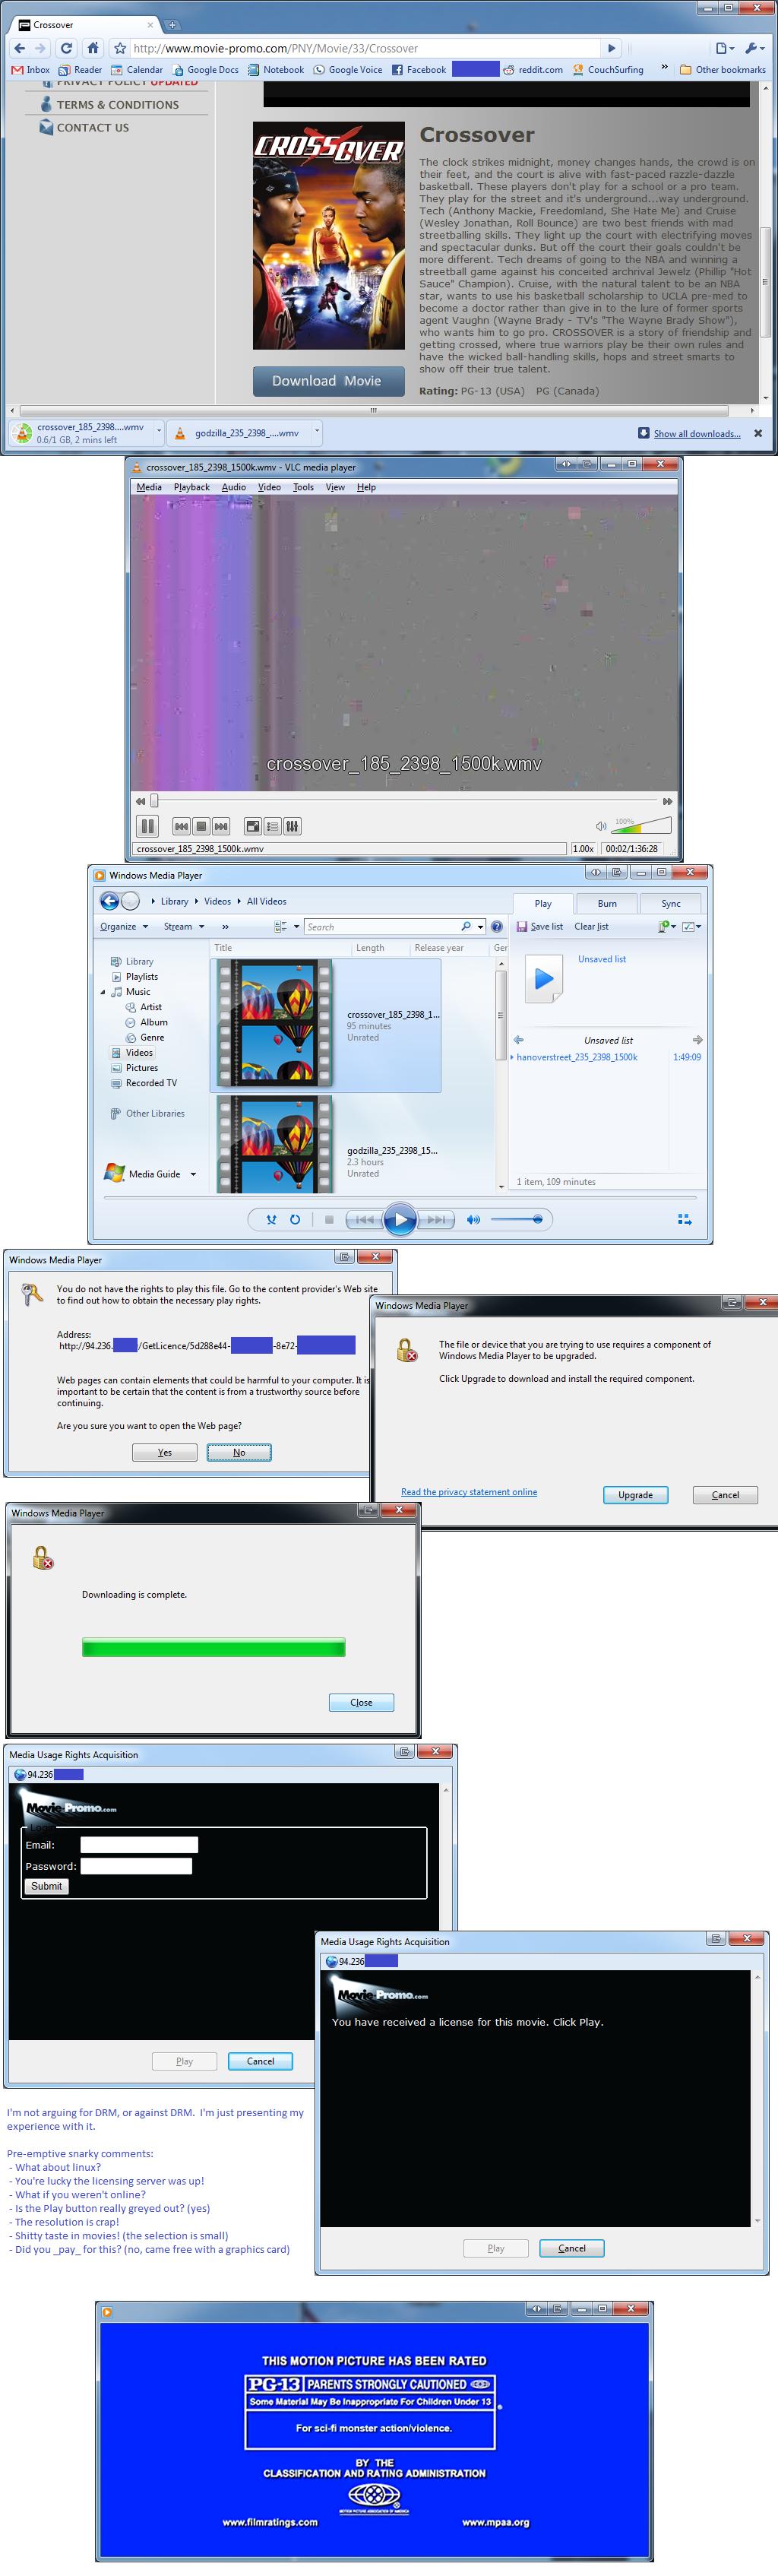This screenshot has width=778, height=2576.
Task: Switch to the Sync tab
Action: point(670,903)
